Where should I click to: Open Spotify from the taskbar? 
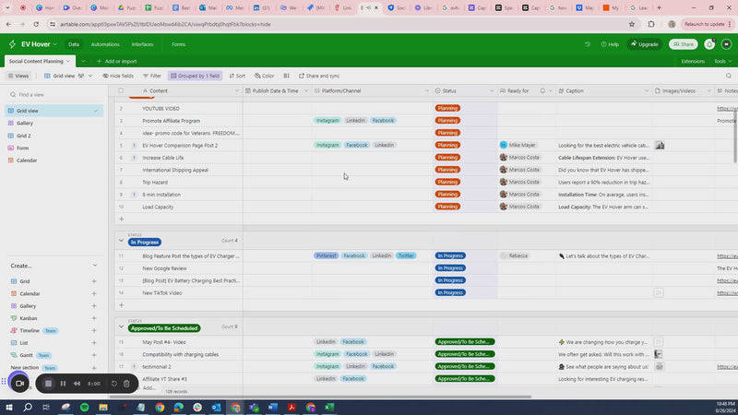coord(84,407)
